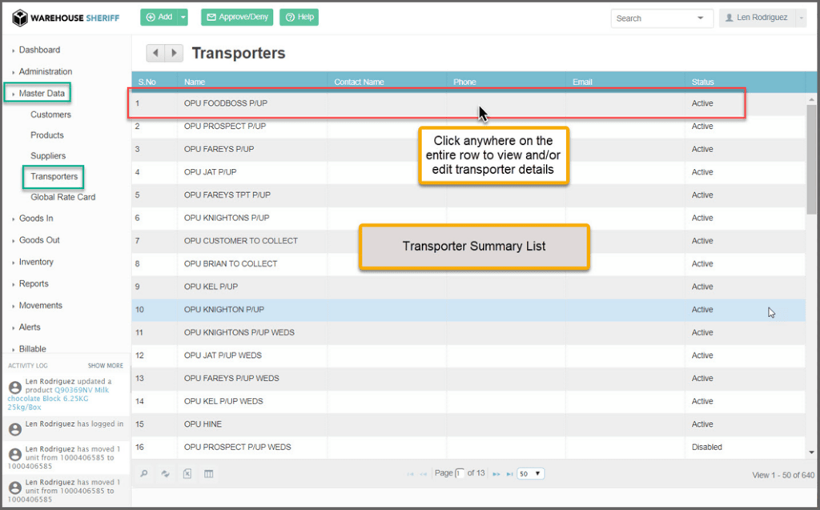The width and height of the screenshot is (820, 510).
Task: Open Global Rate Card menu item
Action: [x=62, y=197]
